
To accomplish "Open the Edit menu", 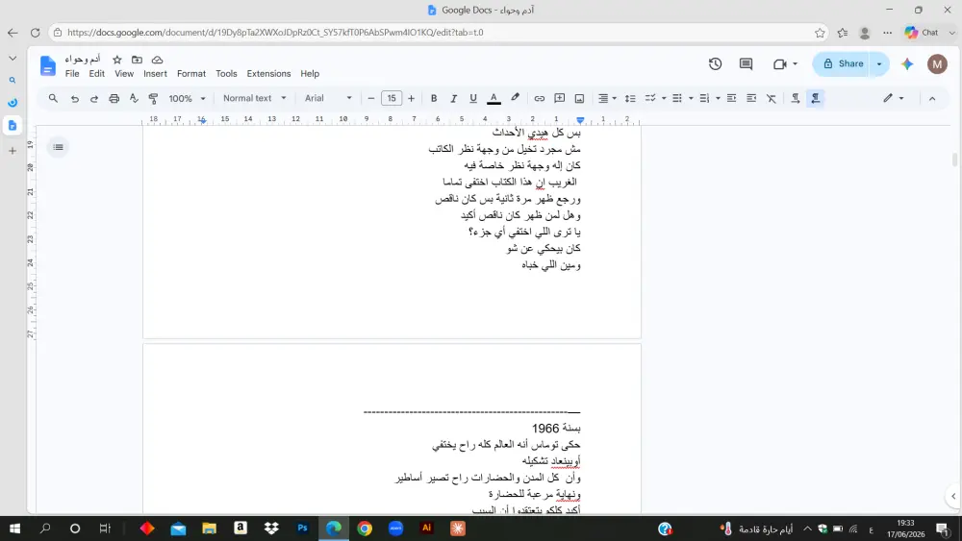I will pyautogui.click(x=96, y=74).
